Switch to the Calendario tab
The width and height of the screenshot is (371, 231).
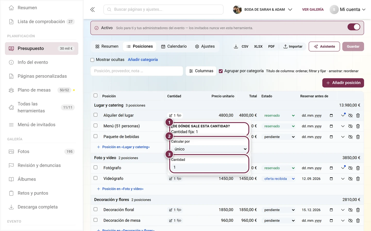click(174, 46)
